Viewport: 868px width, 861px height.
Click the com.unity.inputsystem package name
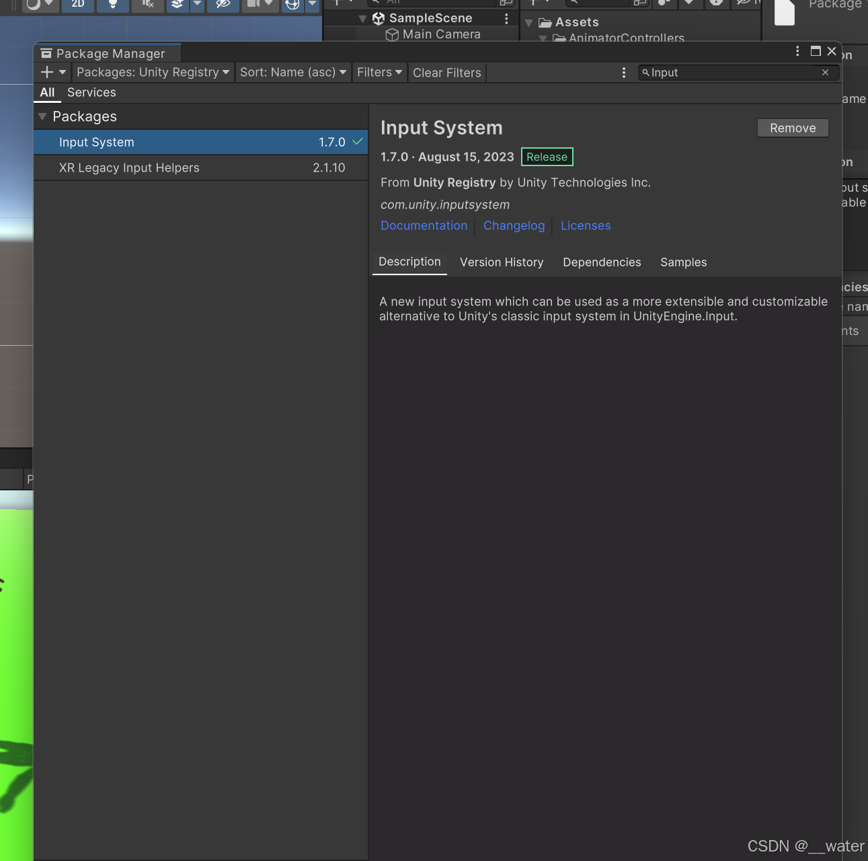coord(445,204)
